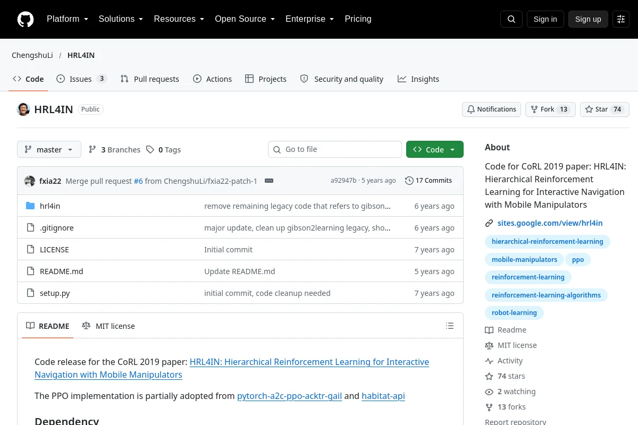The image size is (638, 425).
Task: Switch to the Insights tab
Action: click(x=418, y=79)
